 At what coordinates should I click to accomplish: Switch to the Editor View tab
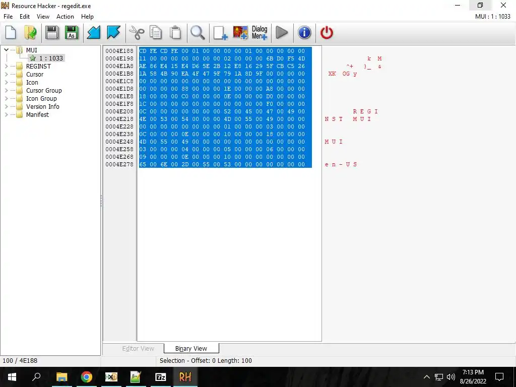pyautogui.click(x=138, y=349)
